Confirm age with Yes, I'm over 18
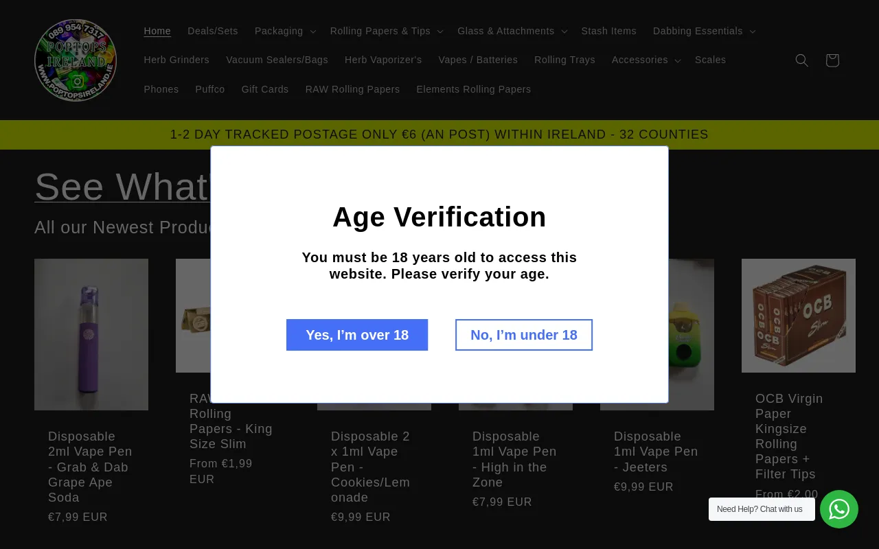Screen dimensions: 879x549 357,335
